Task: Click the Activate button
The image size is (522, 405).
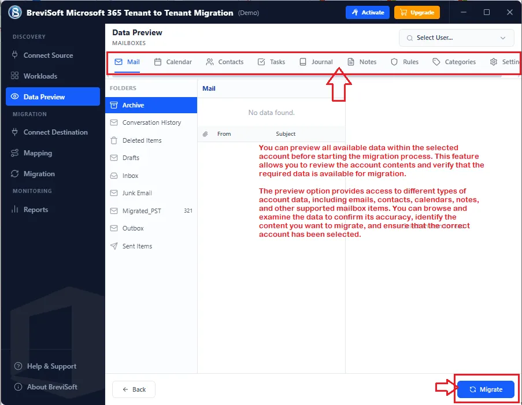Action: click(368, 13)
